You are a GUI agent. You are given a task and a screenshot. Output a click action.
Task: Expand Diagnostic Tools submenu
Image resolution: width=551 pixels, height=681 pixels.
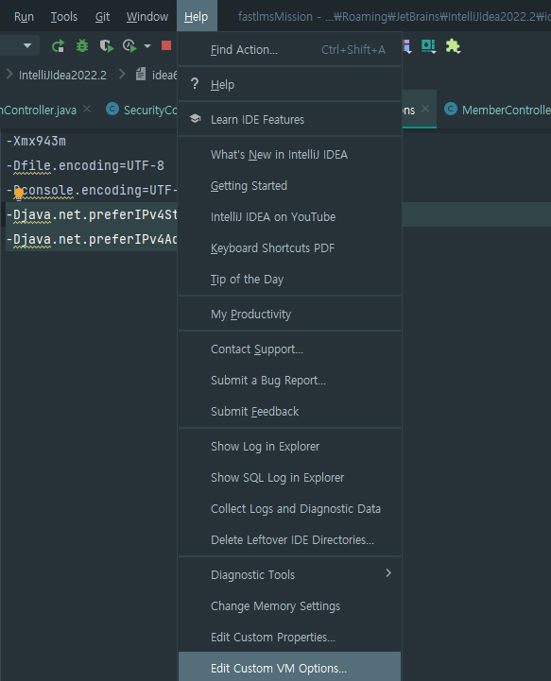click(x=289, y=575)
